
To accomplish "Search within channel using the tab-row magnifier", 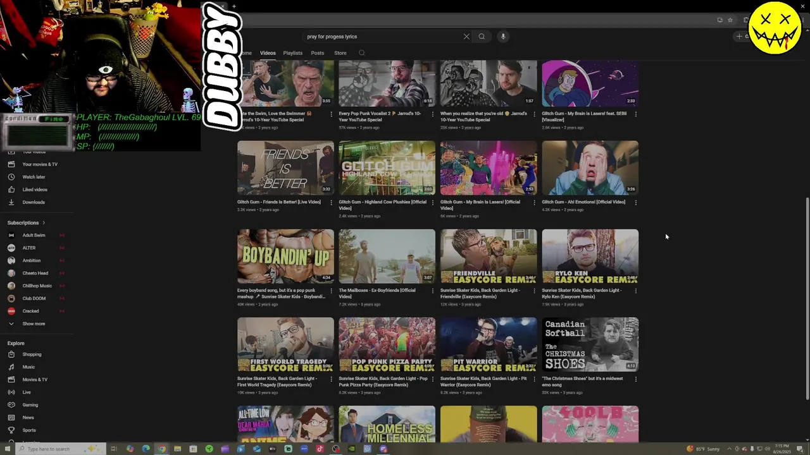I will [x=362, y=53].
